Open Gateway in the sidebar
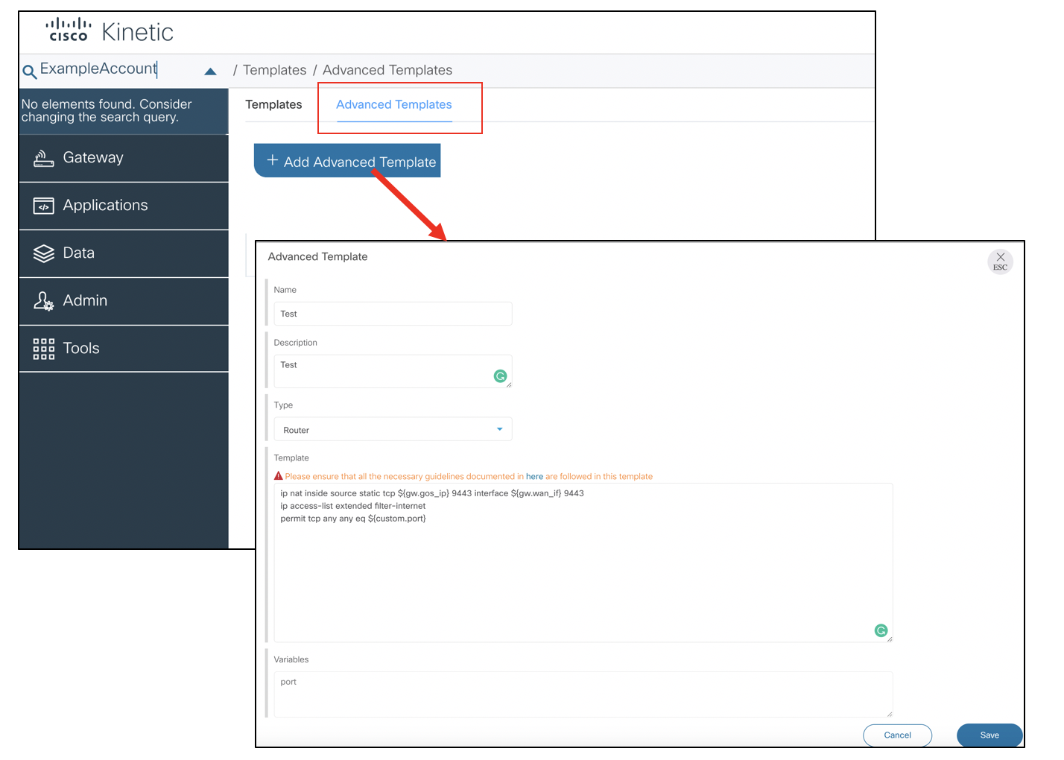Screen dimensions: 1064x760 (124, 158)
